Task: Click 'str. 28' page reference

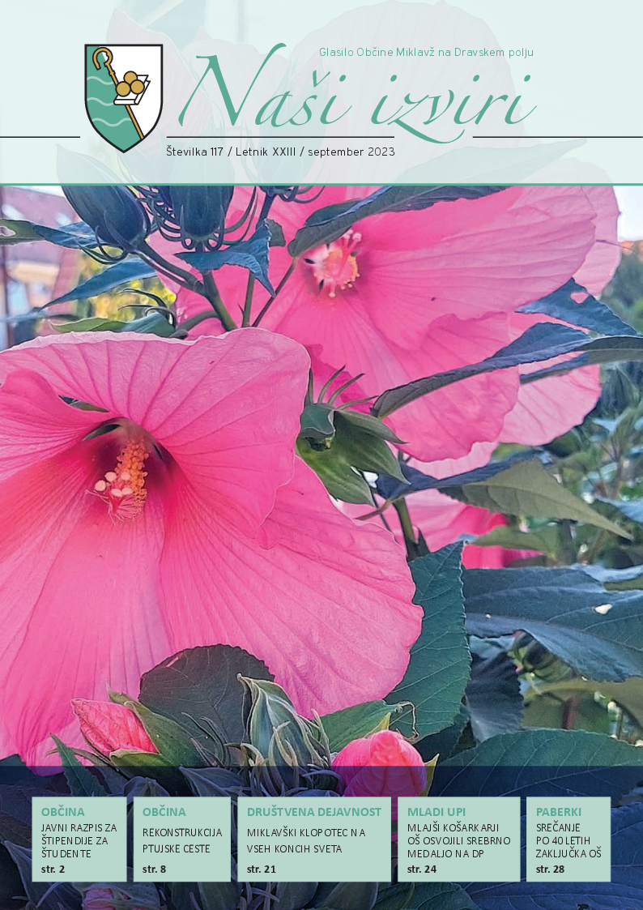Action: [x=550, y=869]
